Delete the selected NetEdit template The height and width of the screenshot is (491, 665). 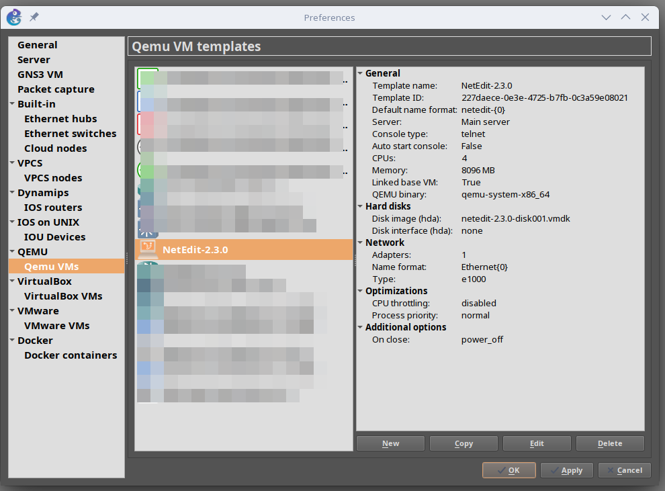pos(611,443)
